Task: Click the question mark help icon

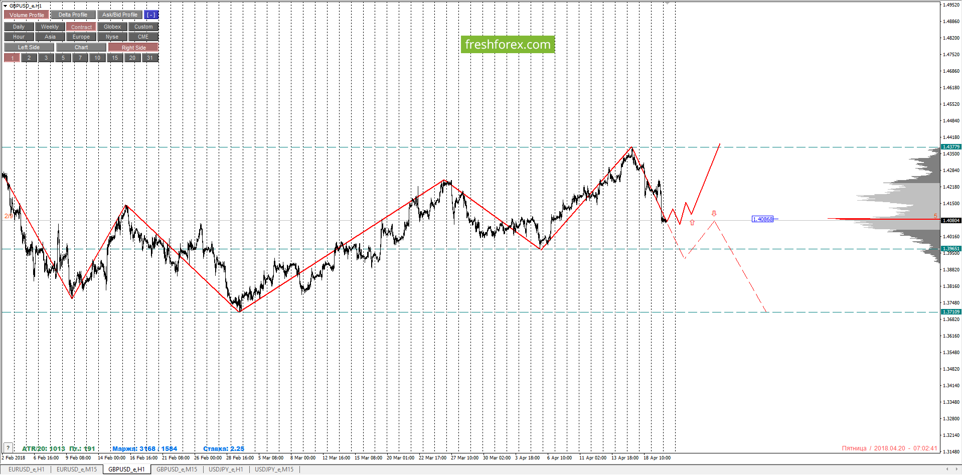Action: click(8, 448)
